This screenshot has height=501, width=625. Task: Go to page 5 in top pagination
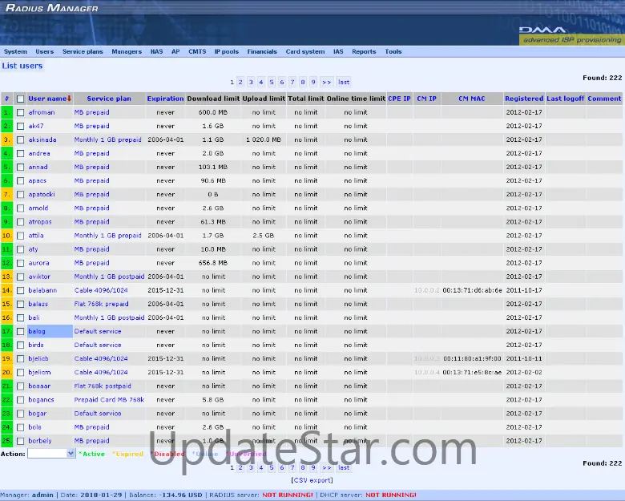(272, 82)
